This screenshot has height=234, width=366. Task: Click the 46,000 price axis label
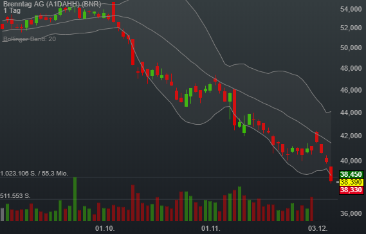(x=351, y=90)
